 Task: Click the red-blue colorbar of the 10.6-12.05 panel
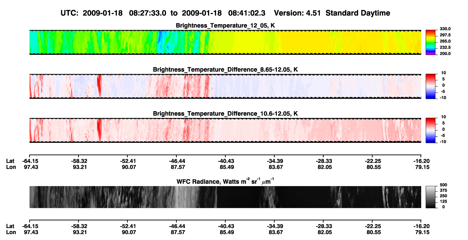pos(431,130)
